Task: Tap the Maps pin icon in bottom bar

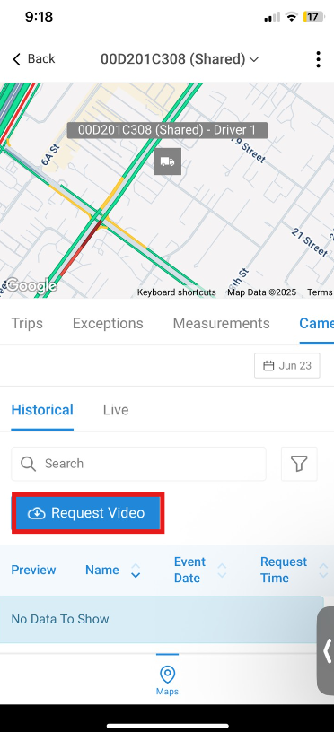Action: 167,674
